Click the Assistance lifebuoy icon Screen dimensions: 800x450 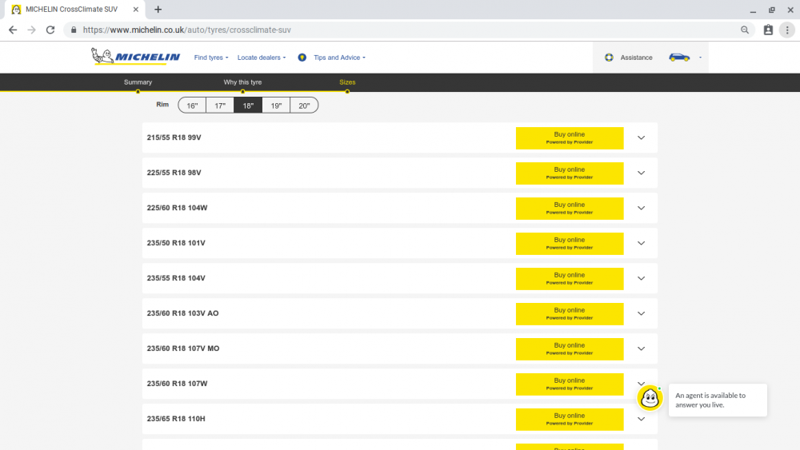(609, 58)
